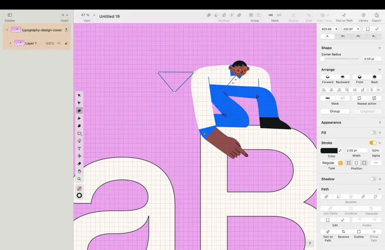This screenshot has width=385, height=250.
Task: Bring object to Front
Action: click(359, 77)
